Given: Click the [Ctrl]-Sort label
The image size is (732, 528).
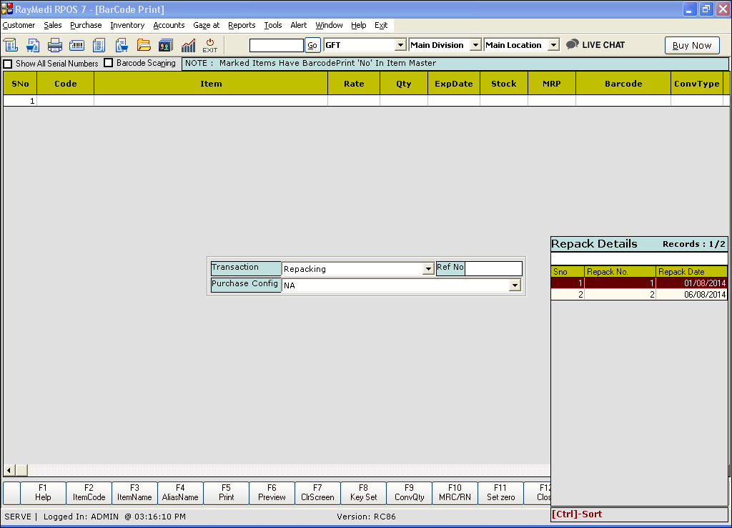Looking at the screenshot, I should click(x=577, y=514).
